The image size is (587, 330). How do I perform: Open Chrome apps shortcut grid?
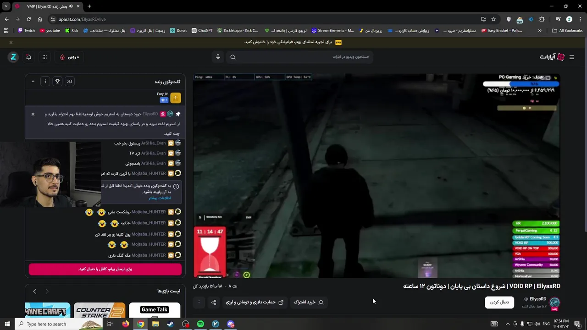click(x=6, y=30)
